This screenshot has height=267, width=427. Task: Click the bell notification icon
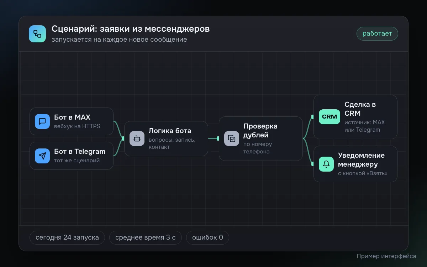click(x=326, y=164)
